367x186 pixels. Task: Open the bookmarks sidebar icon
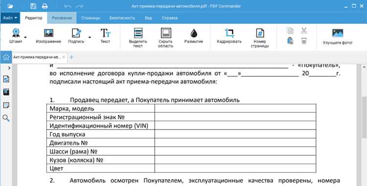(x=6, y=92)
